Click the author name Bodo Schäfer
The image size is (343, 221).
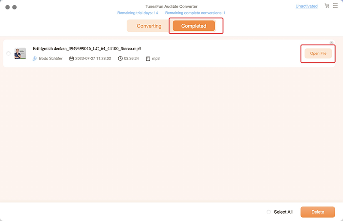tap(51, 59)
